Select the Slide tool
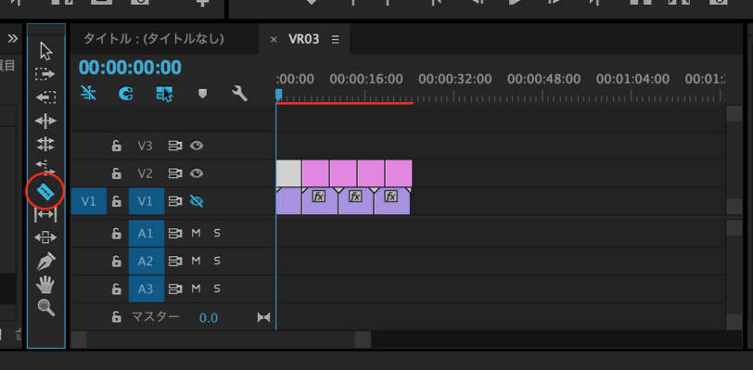Viewport: 753px width, 370px height. click(45, 237)
